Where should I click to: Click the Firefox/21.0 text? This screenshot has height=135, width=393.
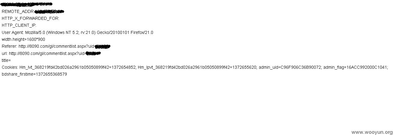point(142,32)
